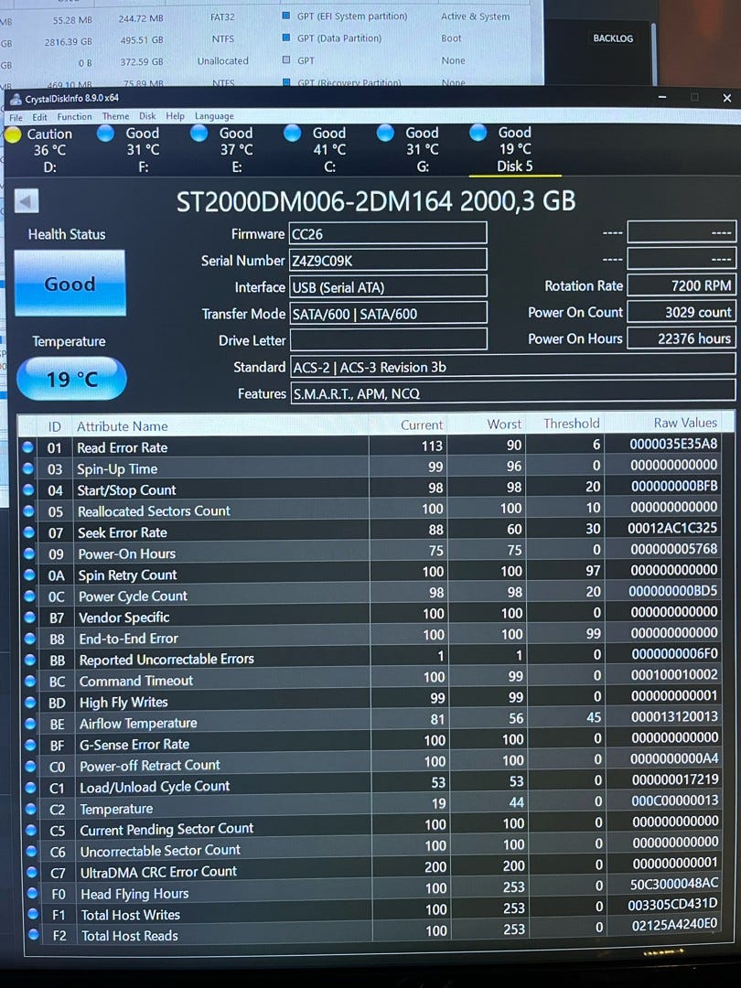The height and width of the screenshot is (988, 741).
Task: Select the Good E: drive tab
Action: point(227,150)
